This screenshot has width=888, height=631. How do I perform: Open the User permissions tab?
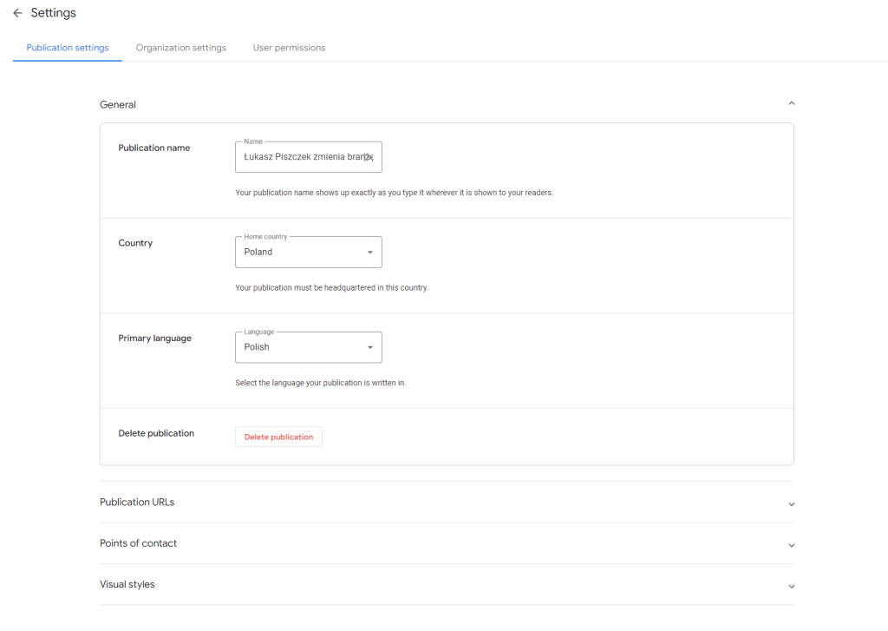click(x=289, y=48)
